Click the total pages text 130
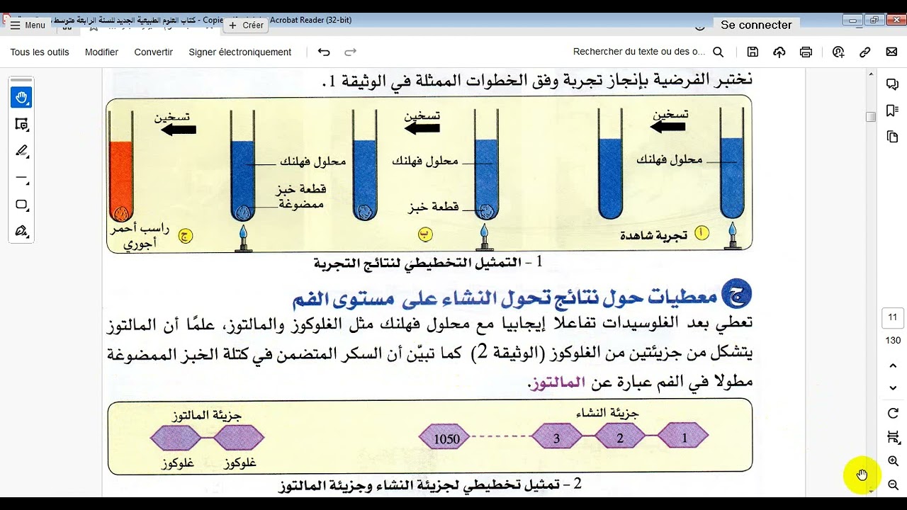907x510 pixels. point(893,341)
